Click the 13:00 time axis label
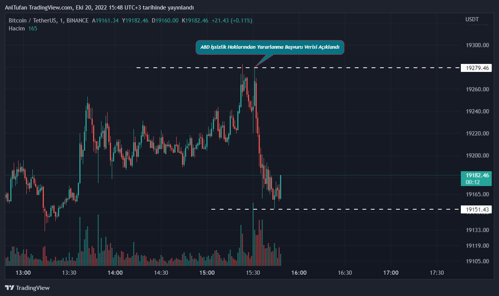Viewport: 499px width, 296px height. pos(23,273)
